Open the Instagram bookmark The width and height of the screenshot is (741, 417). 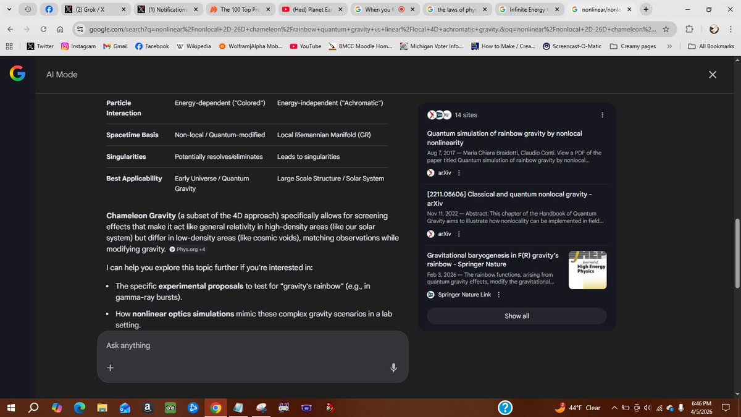pyautogui.click(x=78, y=46)
